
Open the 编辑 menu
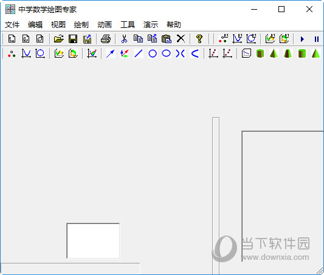tap(35, 25)
